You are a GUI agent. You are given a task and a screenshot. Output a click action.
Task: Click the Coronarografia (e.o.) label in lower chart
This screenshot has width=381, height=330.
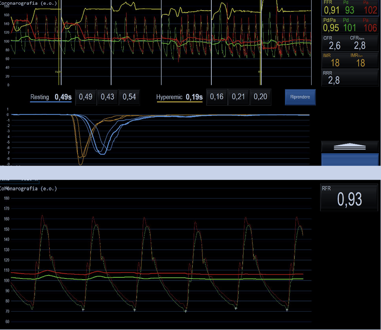point(29,189)
